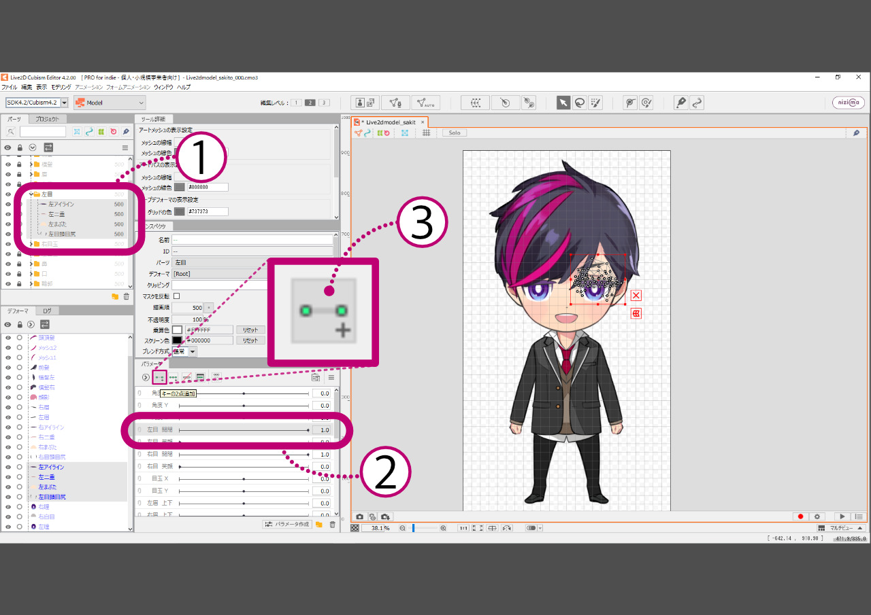Reset canvas zoom with the 1:1 button

pos(463,528)
